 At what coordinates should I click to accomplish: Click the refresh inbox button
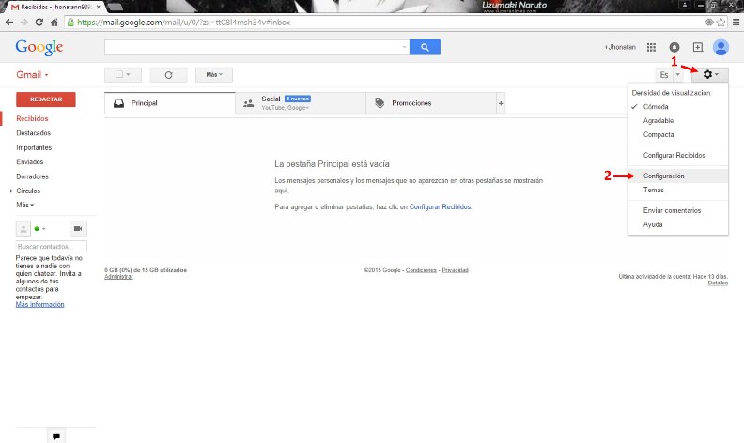[x=168, y=75]
